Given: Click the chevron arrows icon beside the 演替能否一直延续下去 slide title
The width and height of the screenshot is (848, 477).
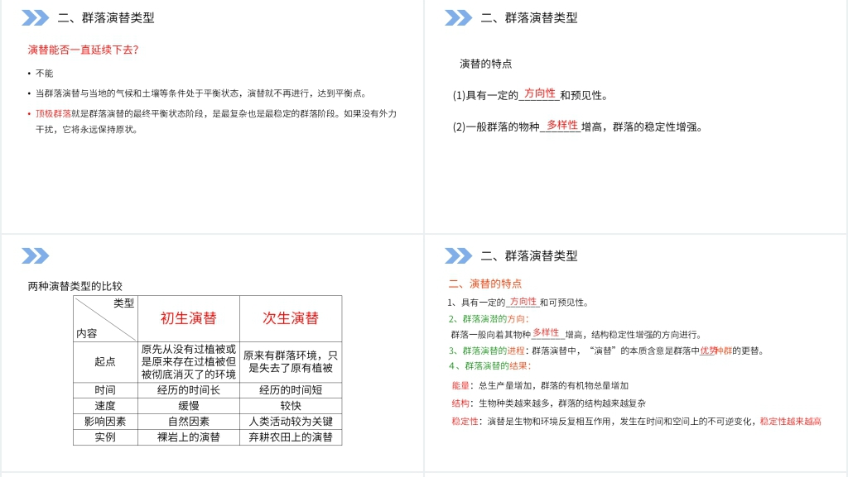Looking at the screenshot, I should tap(35, 17).
